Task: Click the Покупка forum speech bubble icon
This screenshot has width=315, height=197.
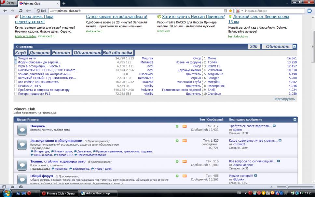Action: point(22,130)
